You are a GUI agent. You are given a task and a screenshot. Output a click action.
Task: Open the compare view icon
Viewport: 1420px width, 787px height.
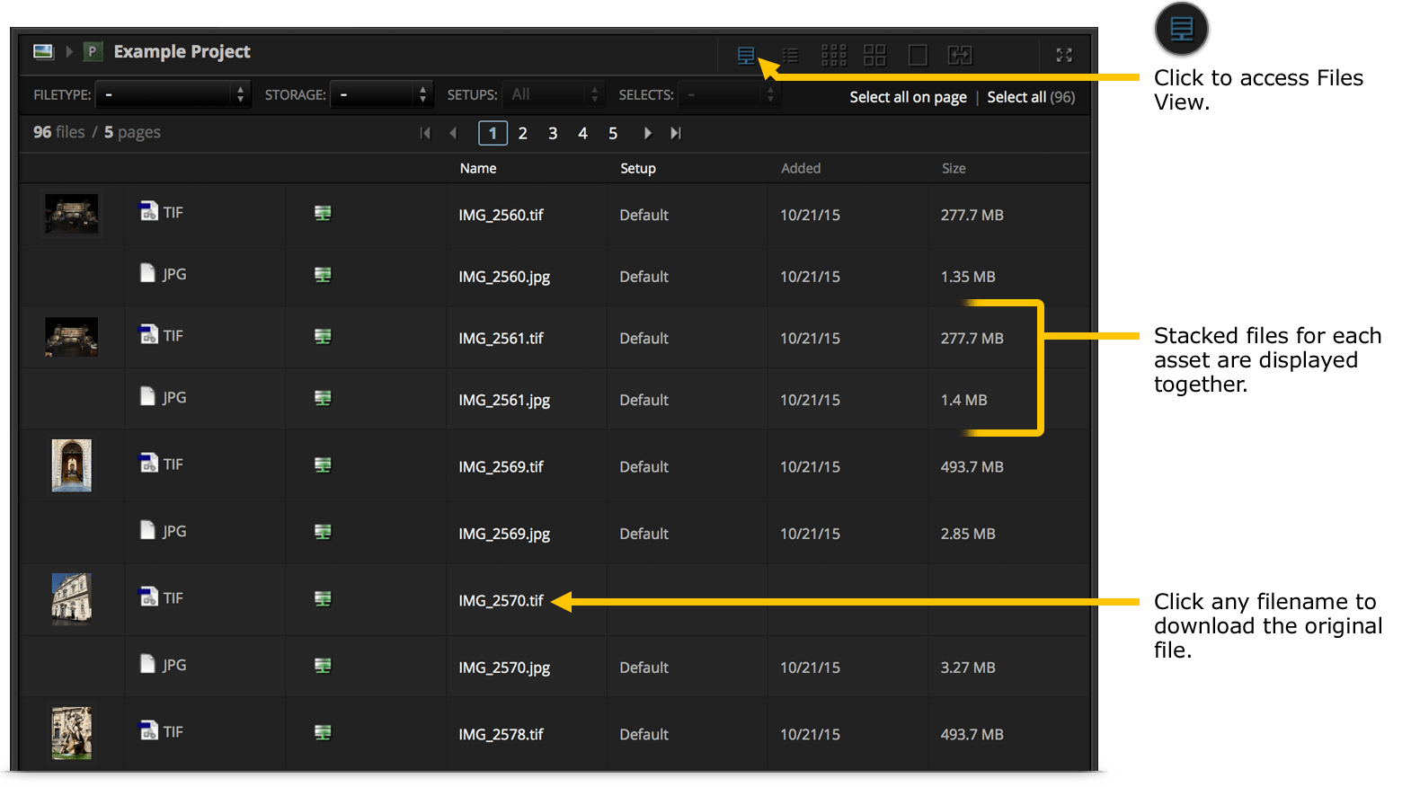[x=960, y=56]
